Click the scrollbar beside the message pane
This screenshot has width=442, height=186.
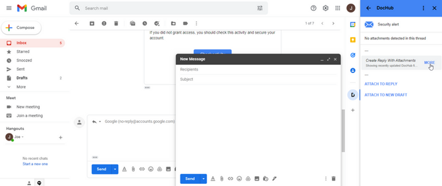343,131
